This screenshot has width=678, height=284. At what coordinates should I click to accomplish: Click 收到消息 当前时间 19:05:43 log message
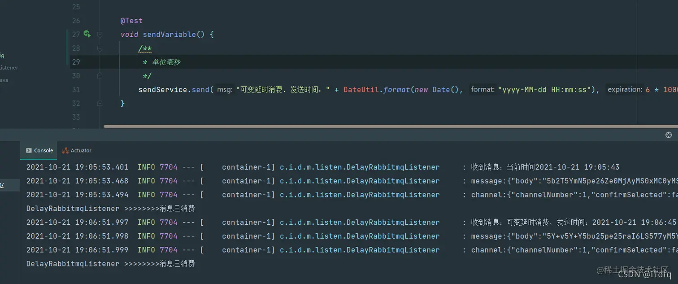coord(545,167)
